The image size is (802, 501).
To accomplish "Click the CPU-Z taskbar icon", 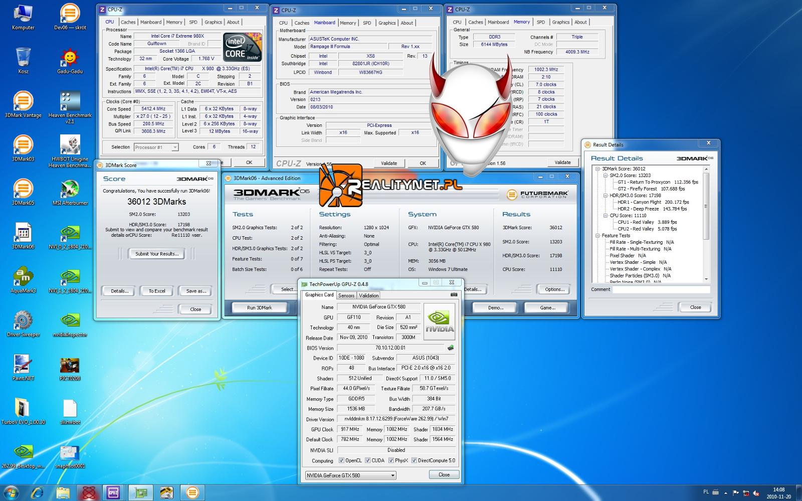I will click(x=112, y=492).
